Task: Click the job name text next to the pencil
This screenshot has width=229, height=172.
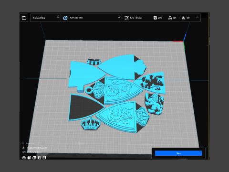Action: (x=37, y=148)
